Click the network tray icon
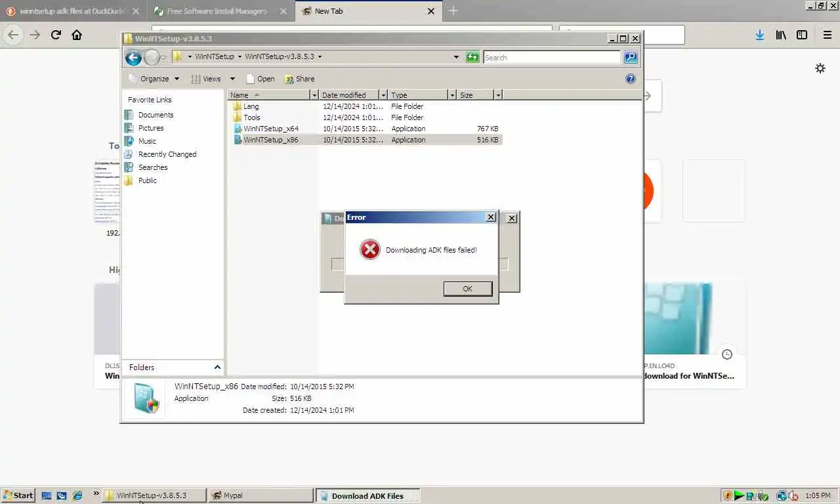Viewport: 840px width, 504px height. (781, 496)
